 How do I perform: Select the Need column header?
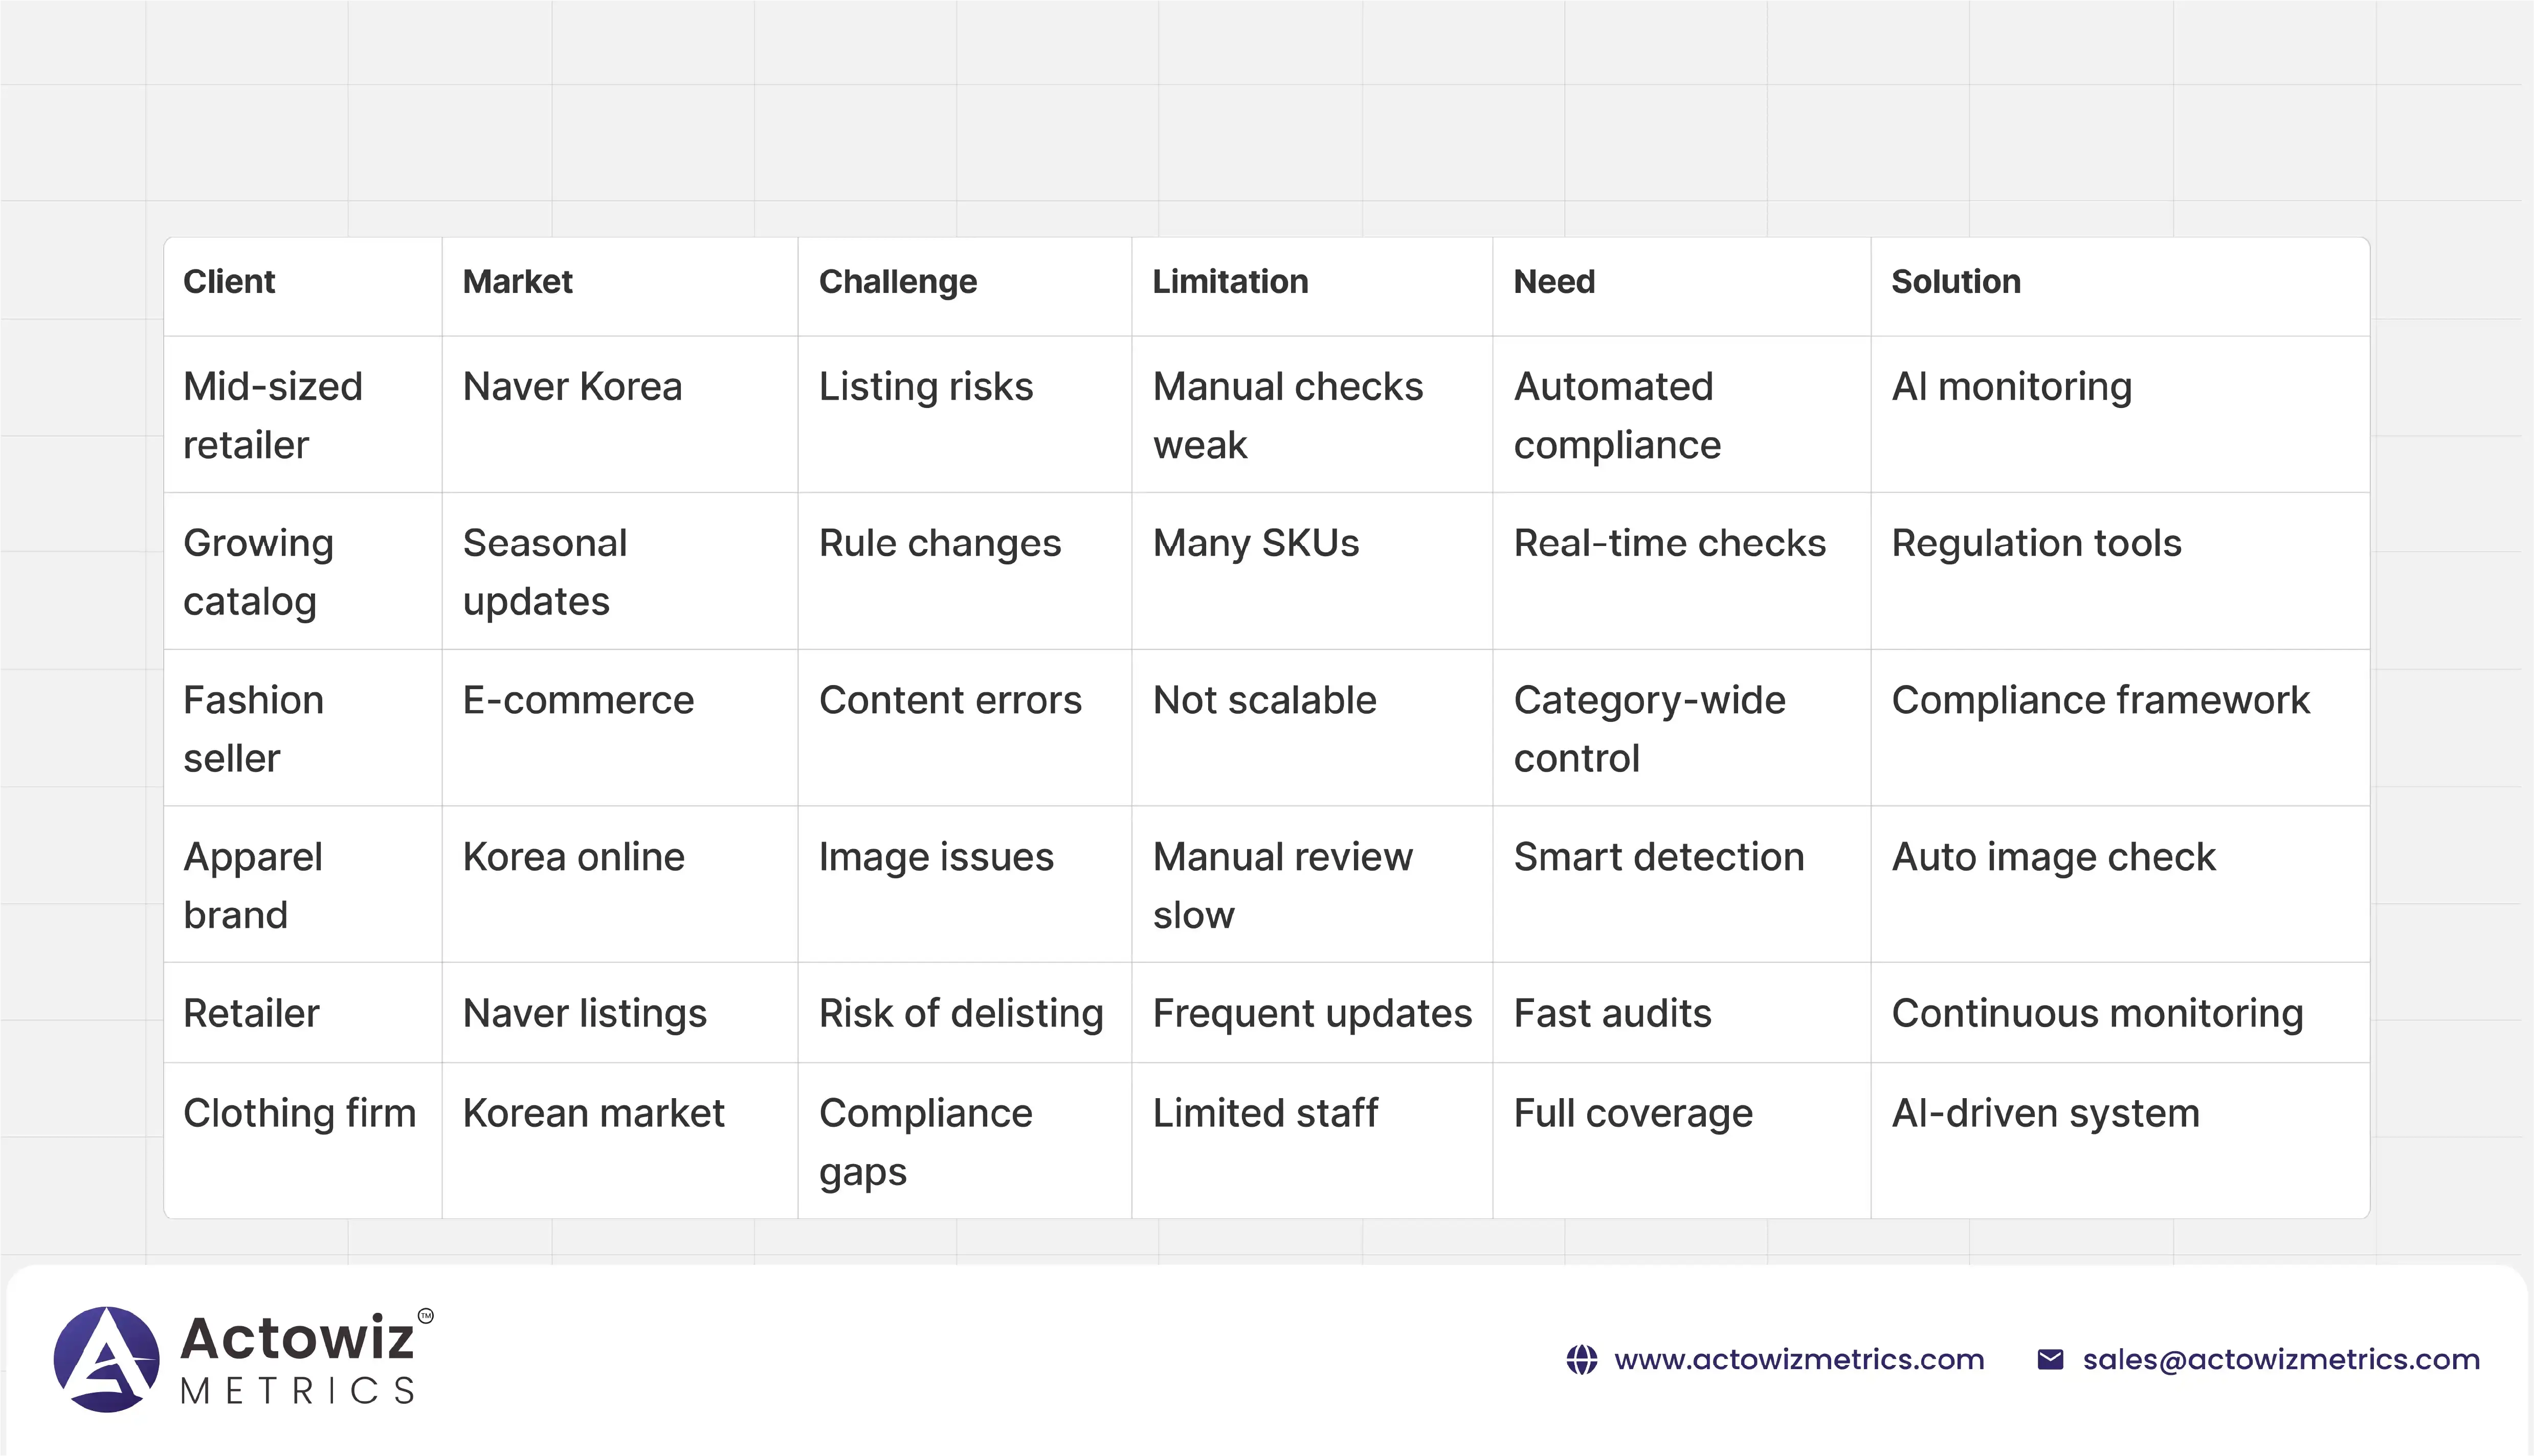(1553, 282)
